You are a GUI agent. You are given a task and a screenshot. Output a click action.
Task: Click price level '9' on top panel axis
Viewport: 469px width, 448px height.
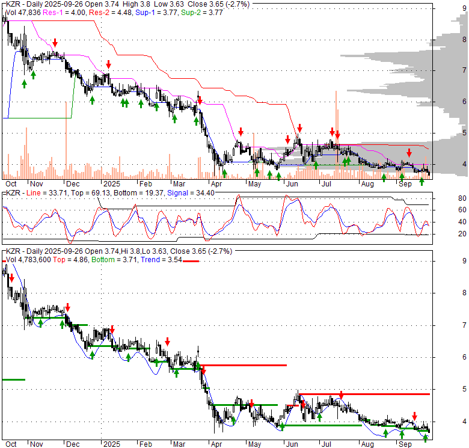tap(464, 8)
